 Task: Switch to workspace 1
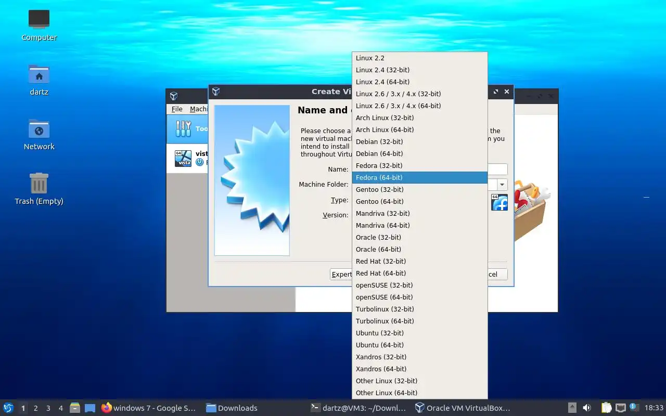click(23, 408)
